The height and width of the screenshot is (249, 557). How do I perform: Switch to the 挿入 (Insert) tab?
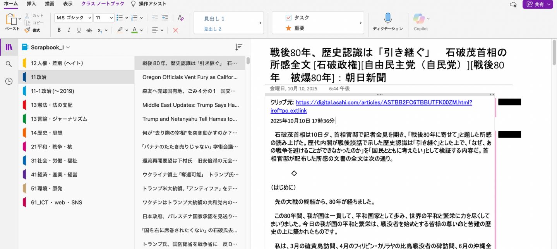(x=31, y=4)
